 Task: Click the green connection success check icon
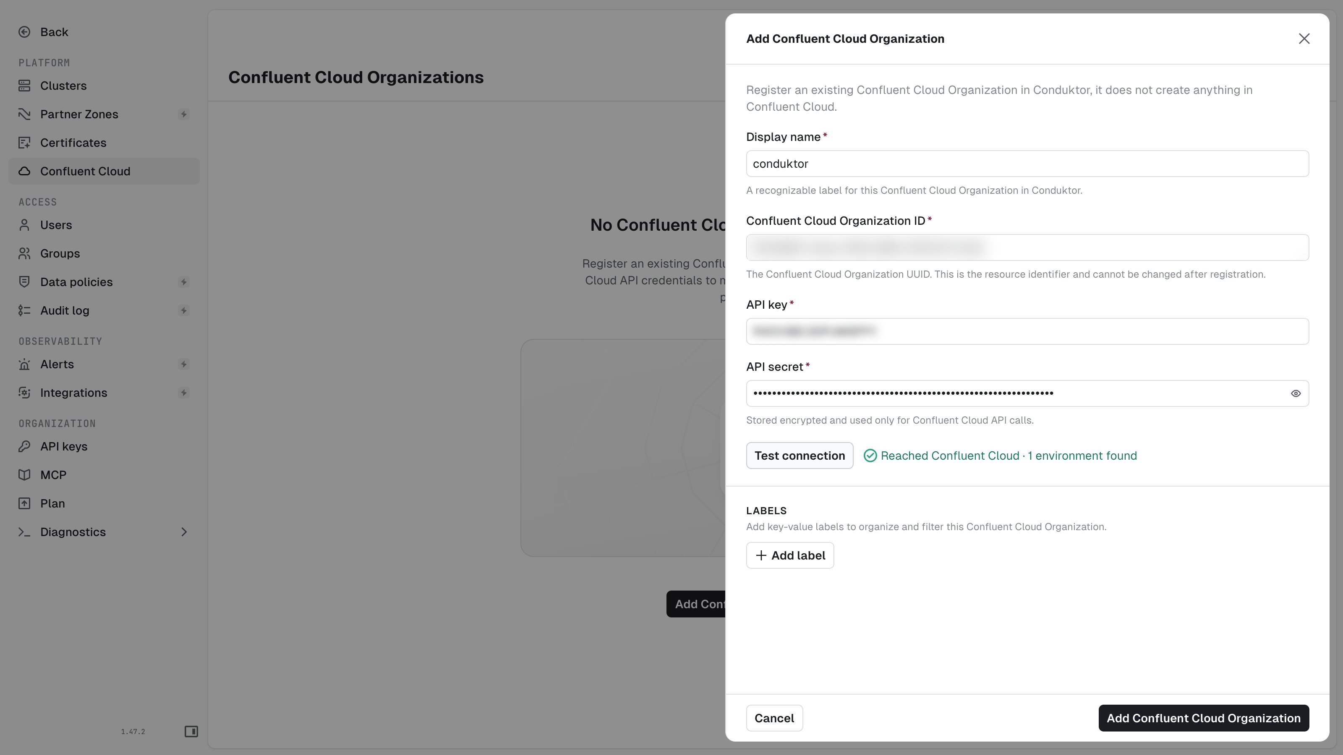coord(870,456)
